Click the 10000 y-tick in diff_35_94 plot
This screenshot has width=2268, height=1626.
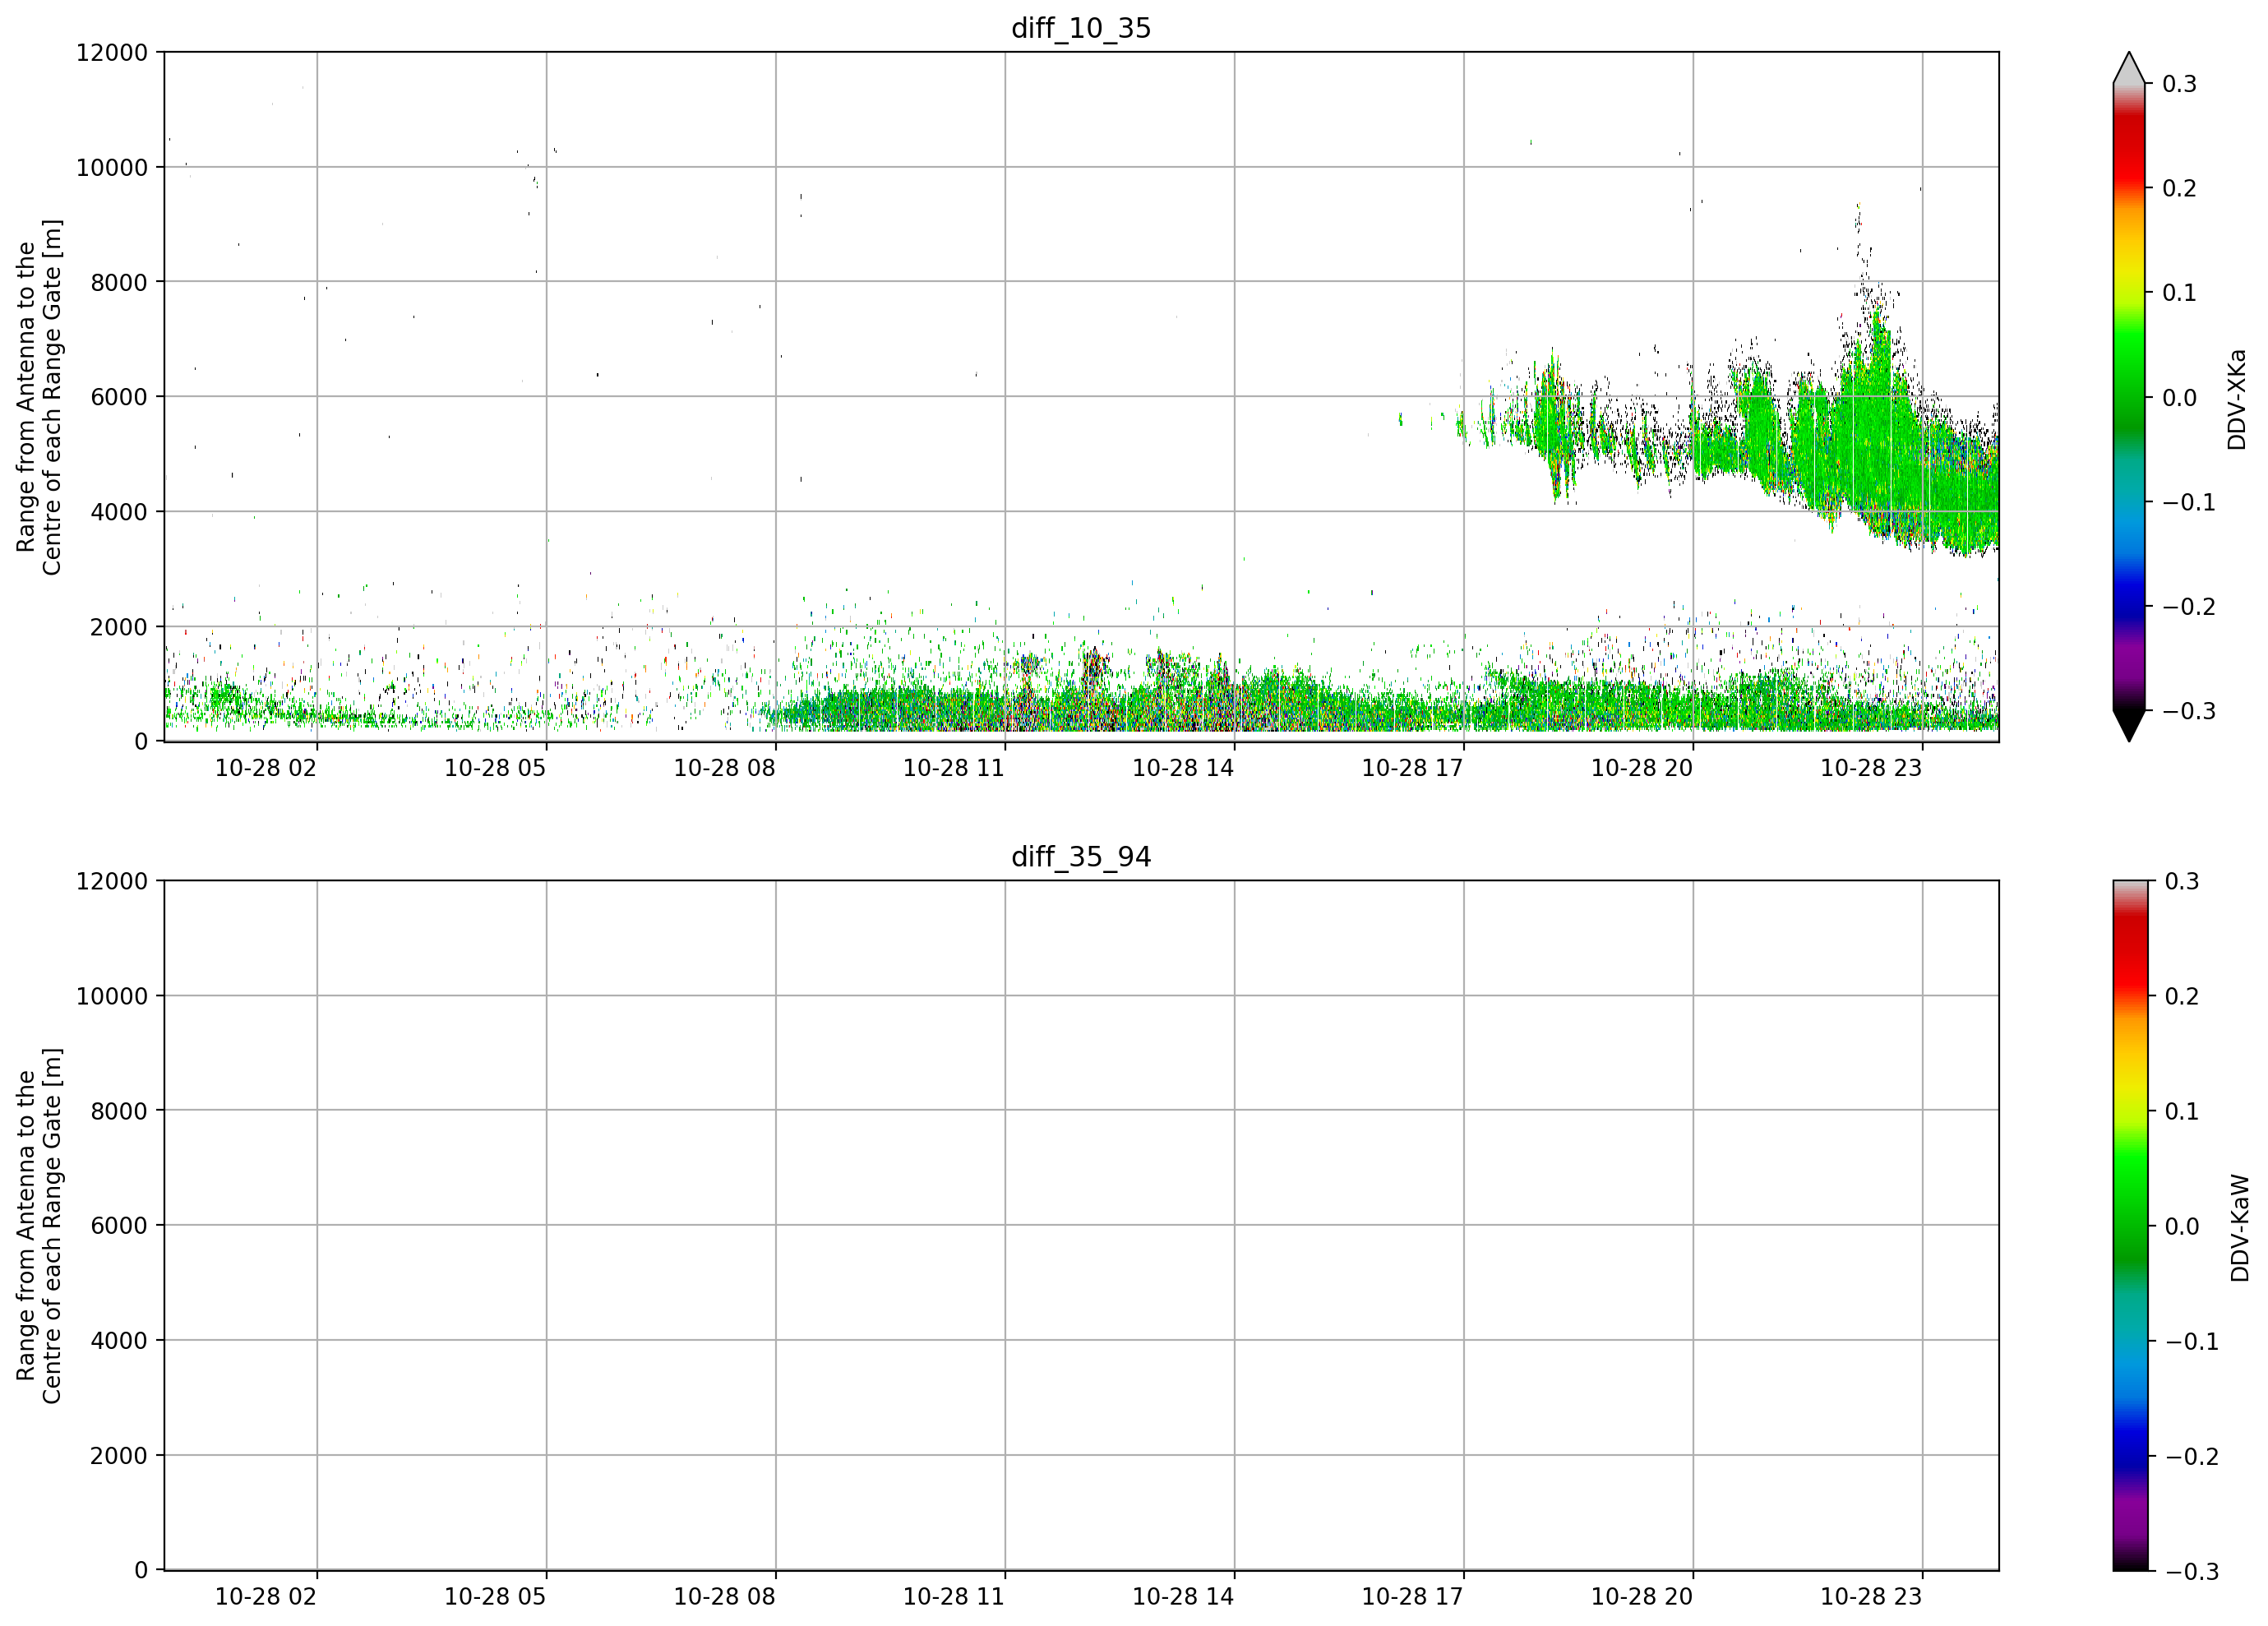point(112,996)
